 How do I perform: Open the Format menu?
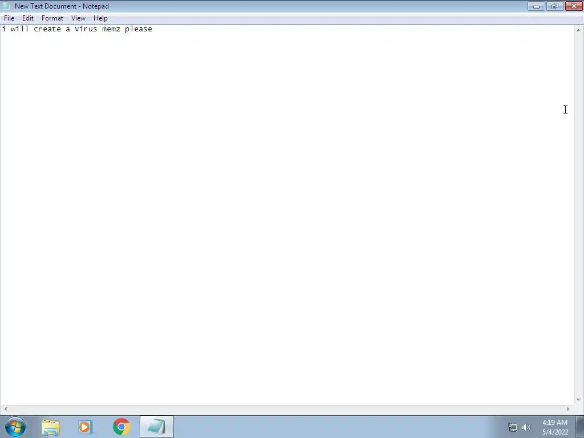(52, 18)
